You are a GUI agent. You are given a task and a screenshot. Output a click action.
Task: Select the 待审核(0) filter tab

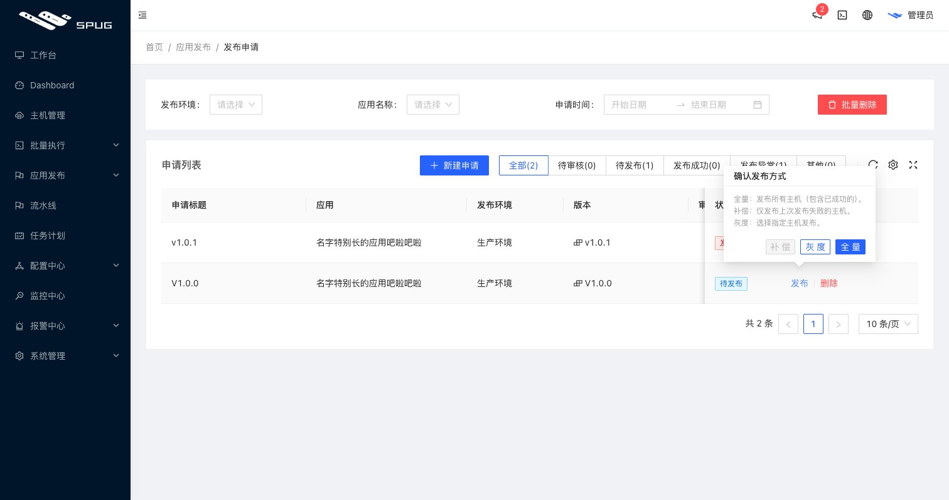tap(577, 165)
